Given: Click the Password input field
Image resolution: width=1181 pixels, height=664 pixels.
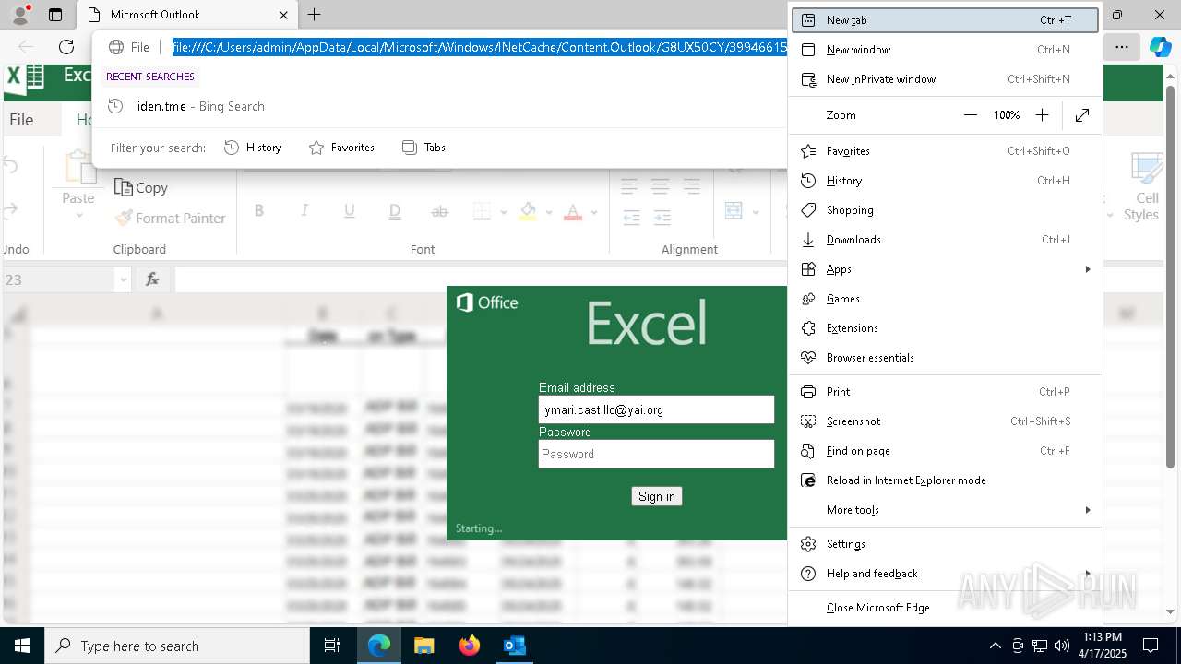Looking at the screenshot, I should point(656,454).
